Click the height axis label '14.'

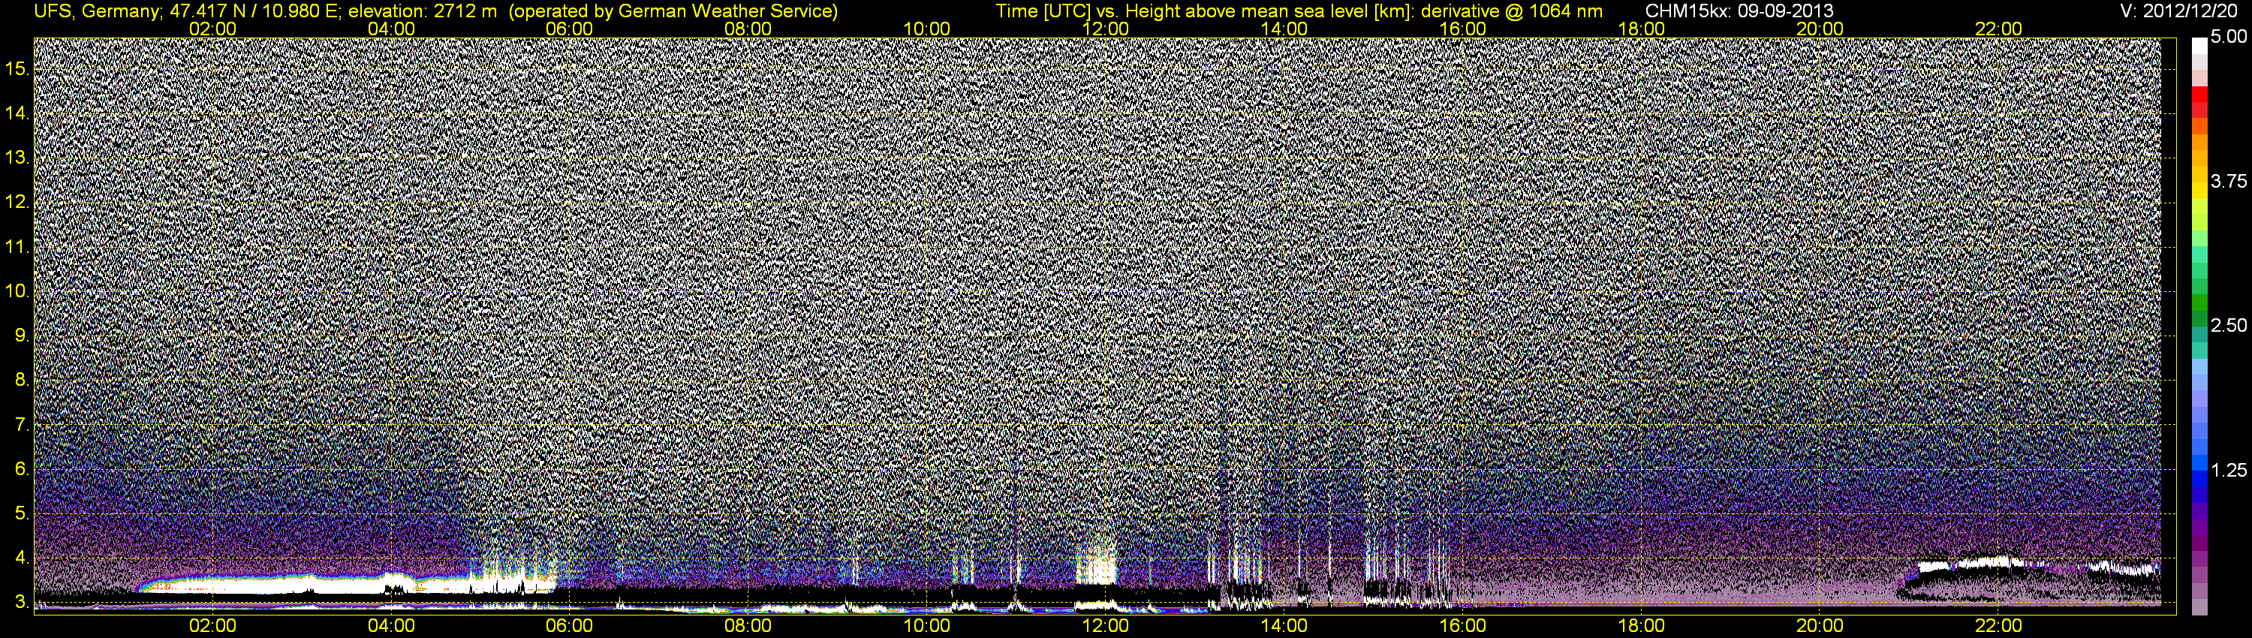(17, 113)
